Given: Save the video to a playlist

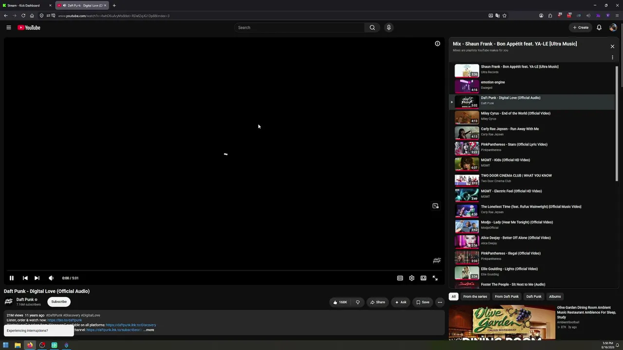Looking at the screenshot, I should click(422, 302).
